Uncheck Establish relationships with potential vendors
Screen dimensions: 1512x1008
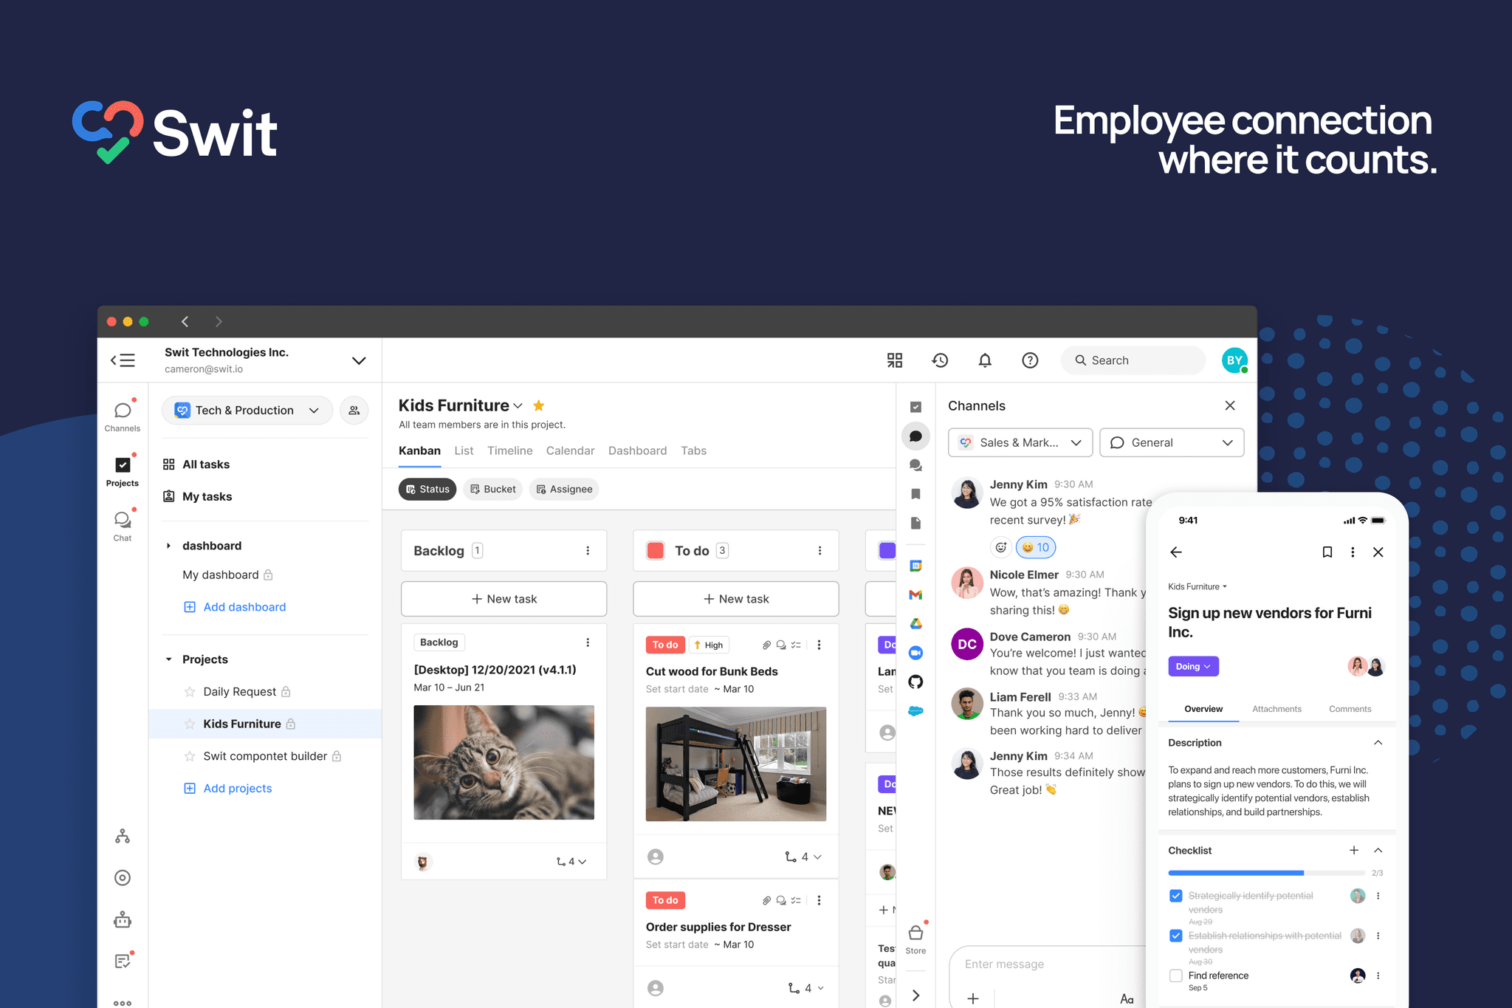pos(1176,936)
